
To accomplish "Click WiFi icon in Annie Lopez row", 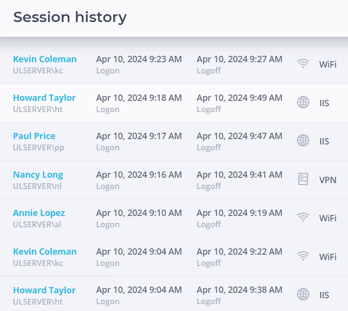I will pyautogui.click(x=303, y=217).
